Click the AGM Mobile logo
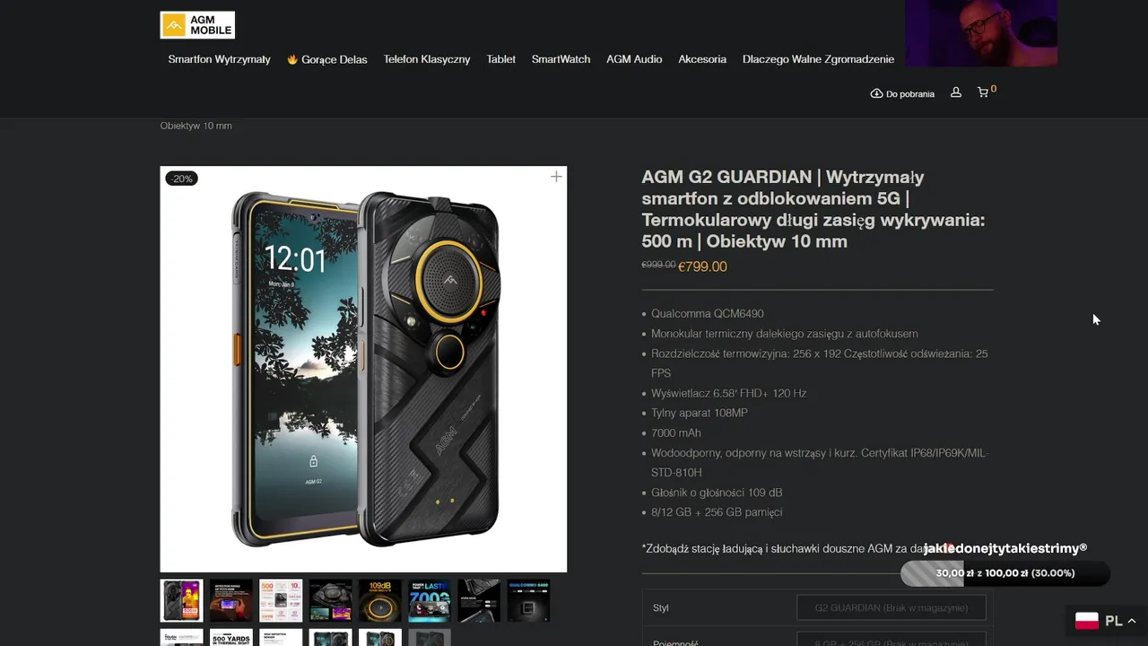Viewport: 1148px width, 646px height. pos(197,25)
